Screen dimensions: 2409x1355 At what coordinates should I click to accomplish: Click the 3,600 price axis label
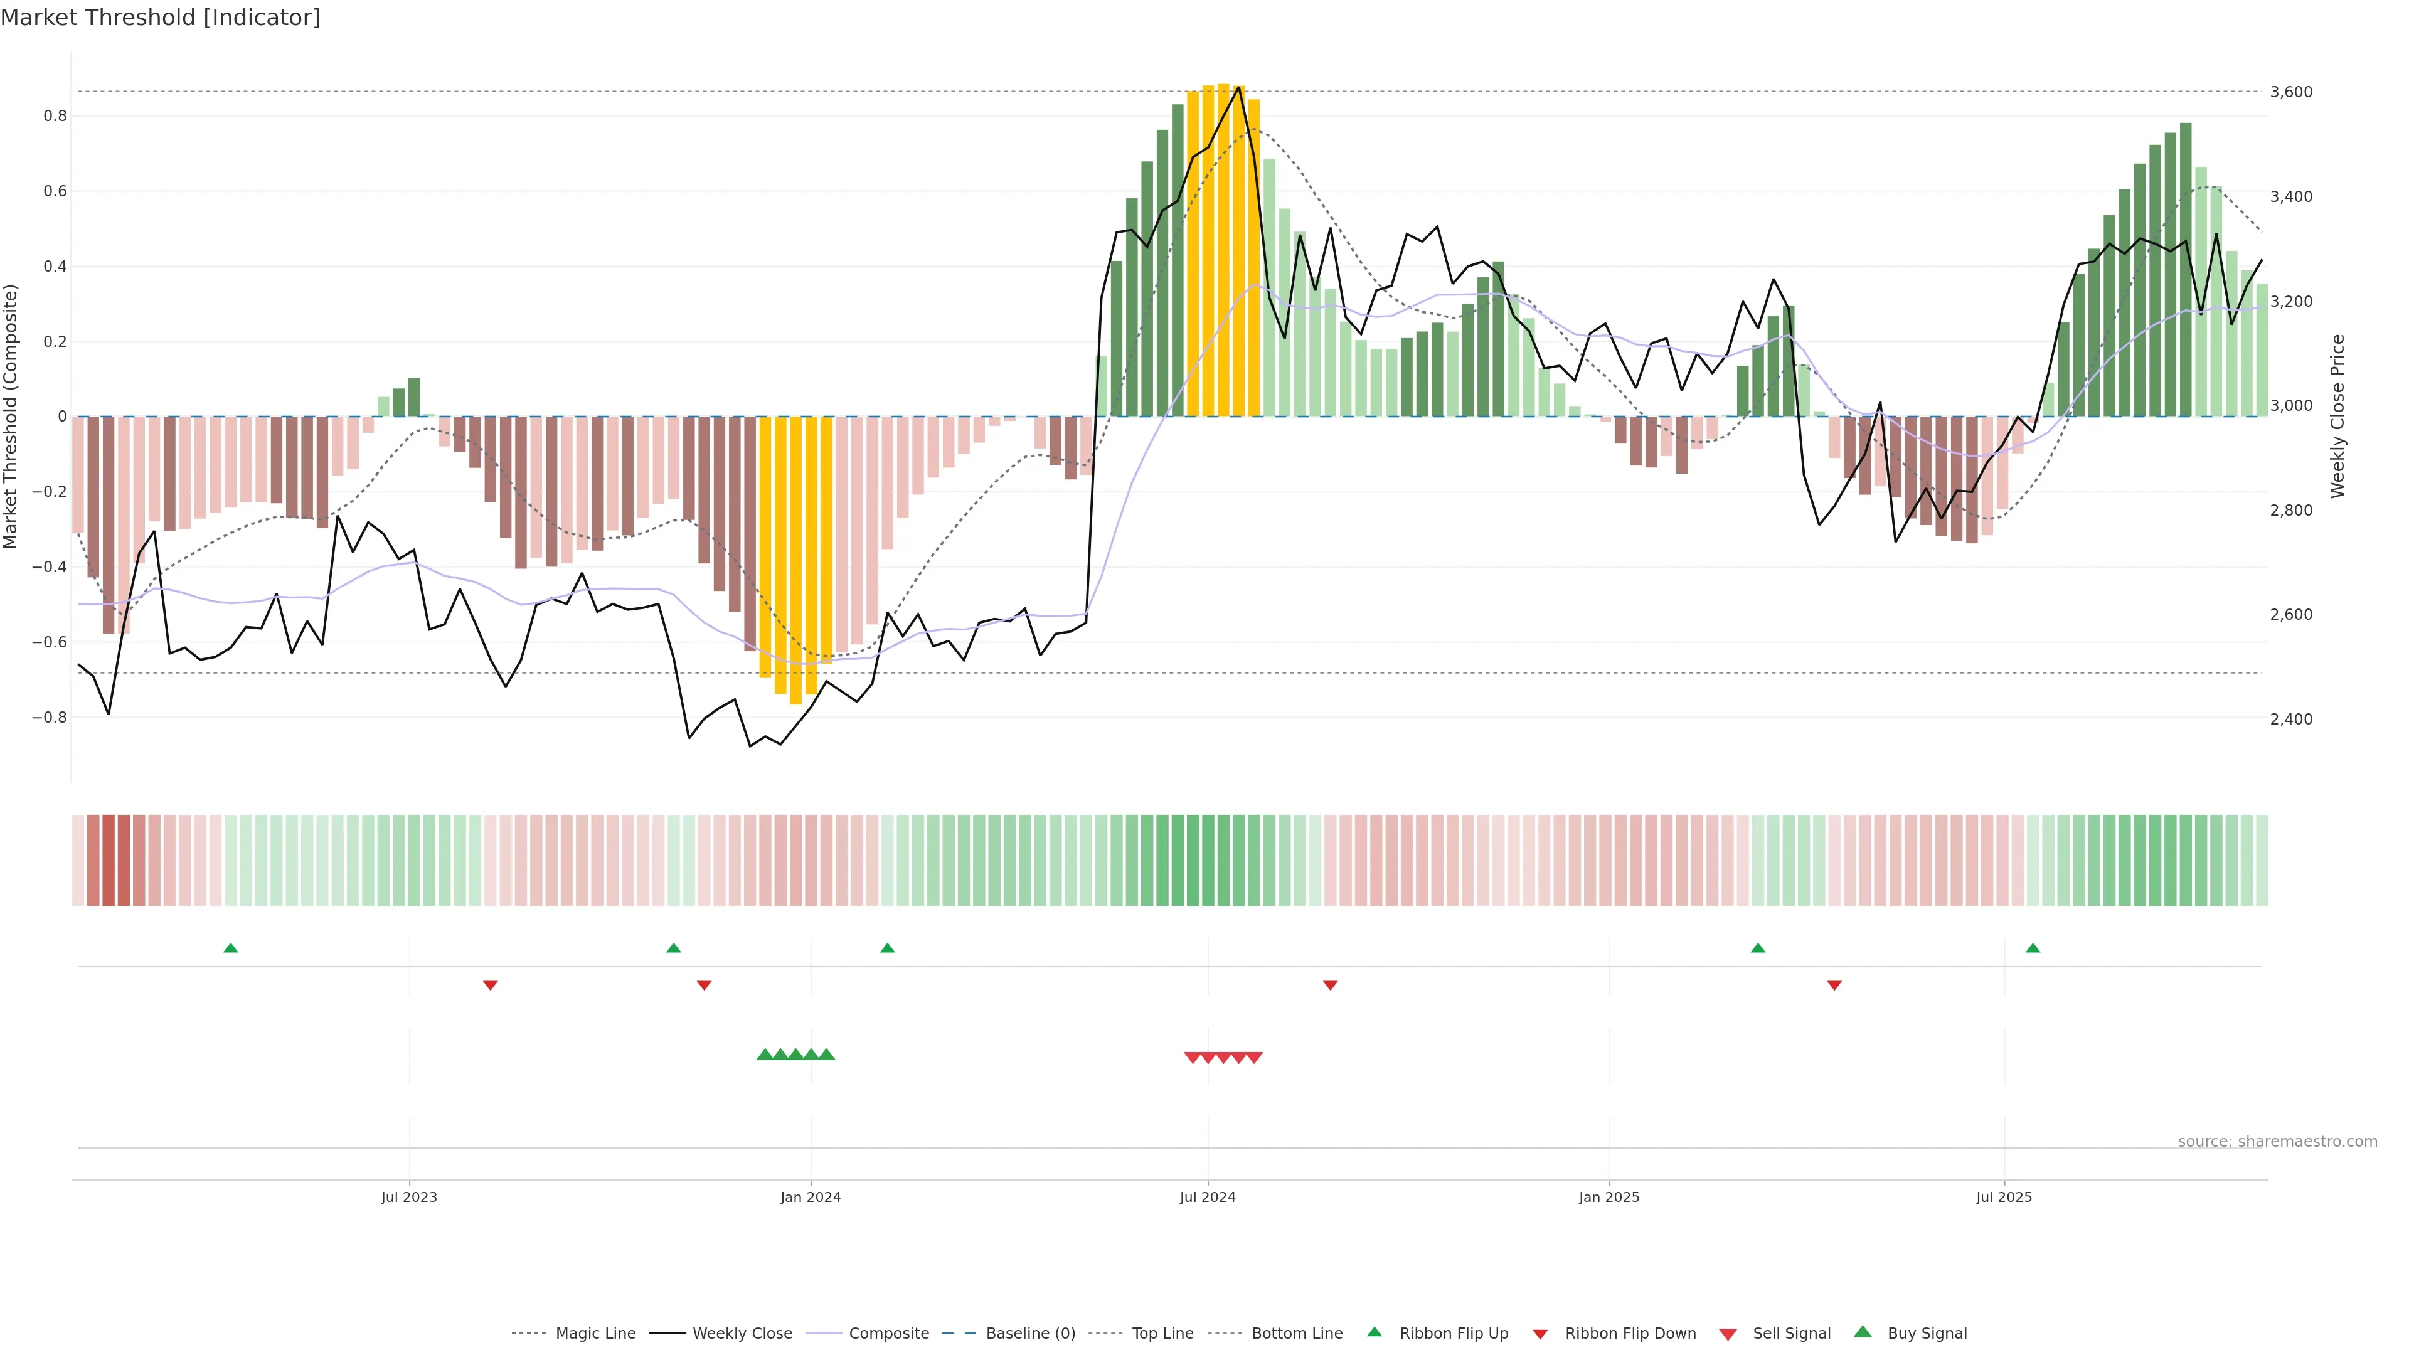(x=2291, y=92)
